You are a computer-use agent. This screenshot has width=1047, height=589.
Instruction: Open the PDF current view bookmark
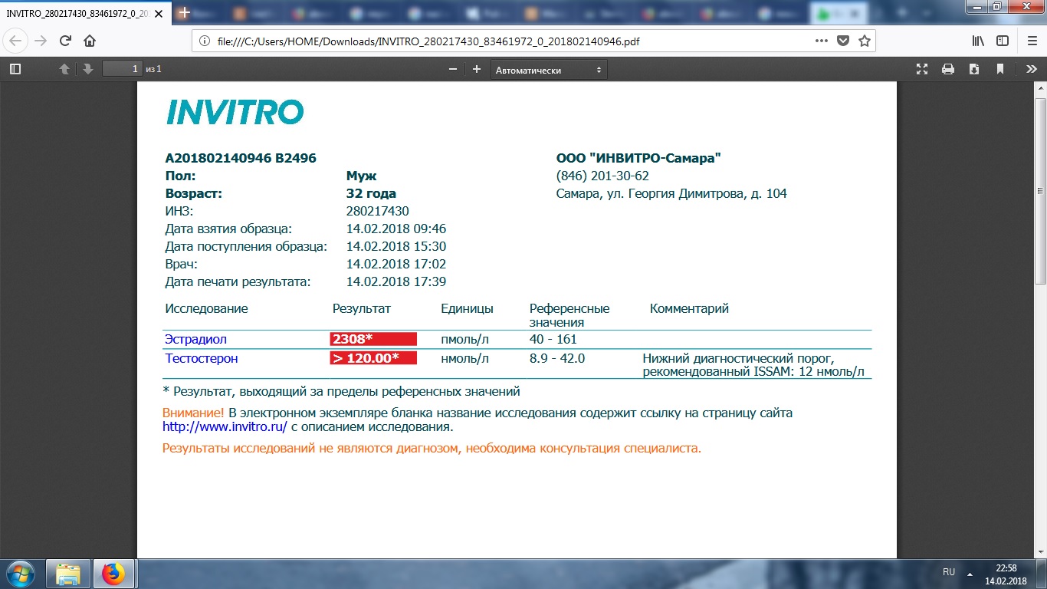[x=1000, y=69]
